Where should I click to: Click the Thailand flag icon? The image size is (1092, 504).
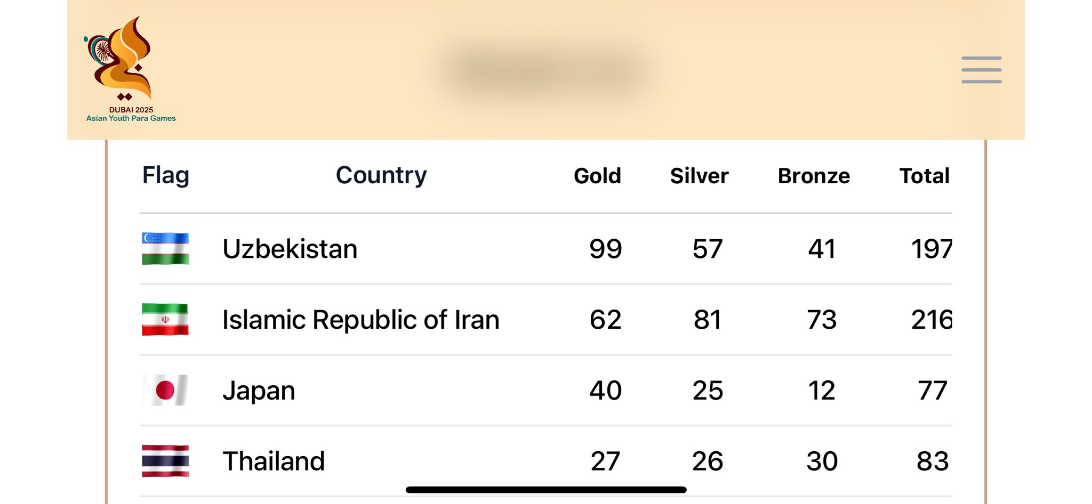165,461
